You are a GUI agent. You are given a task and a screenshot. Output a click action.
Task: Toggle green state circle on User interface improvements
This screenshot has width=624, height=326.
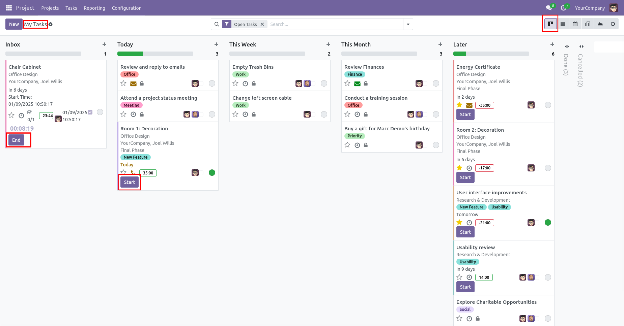pos(548,223)
